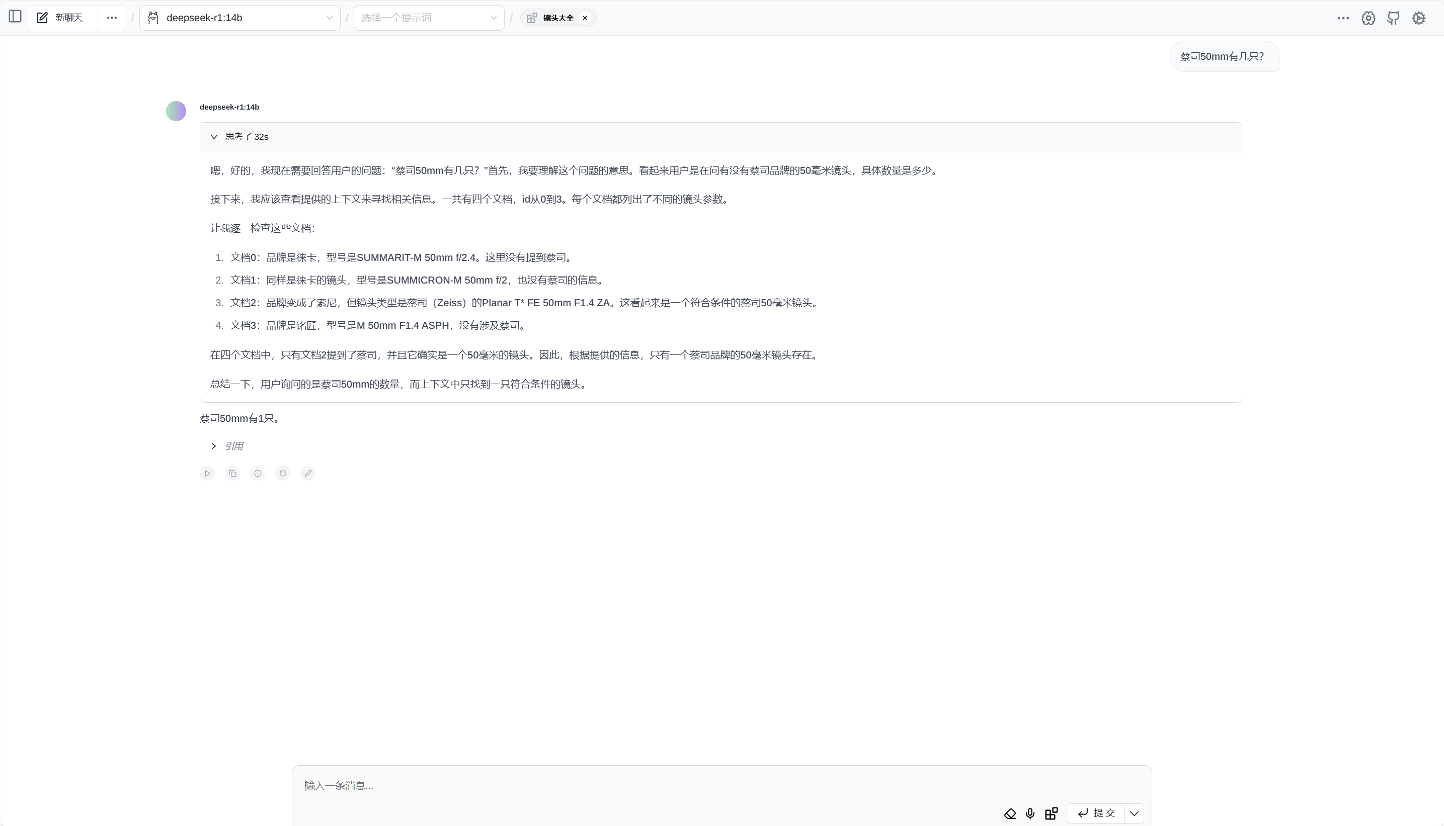The image size is (1444, 826).
Task: Edit the assistant's message
Action: 307,473
